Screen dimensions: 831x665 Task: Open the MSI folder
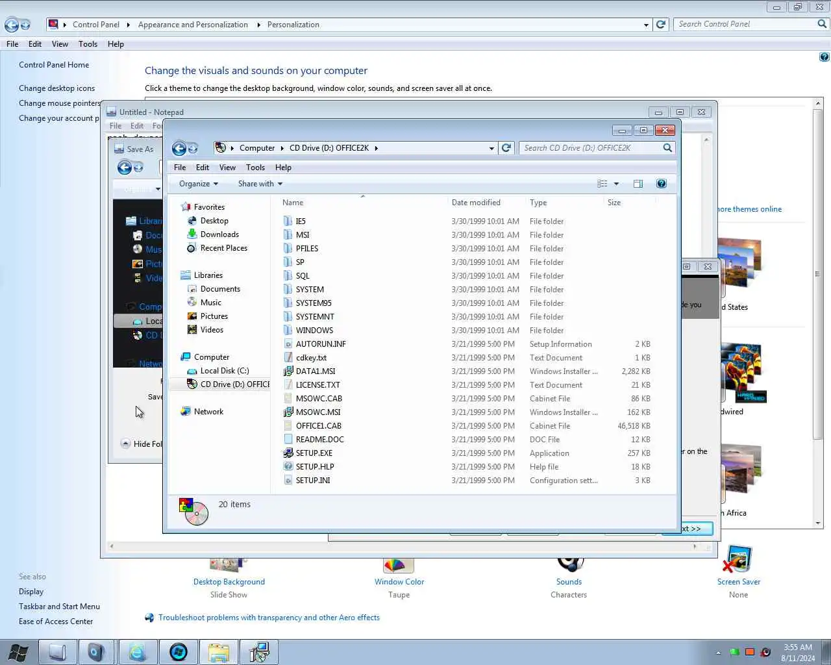(x=303, y=235)
